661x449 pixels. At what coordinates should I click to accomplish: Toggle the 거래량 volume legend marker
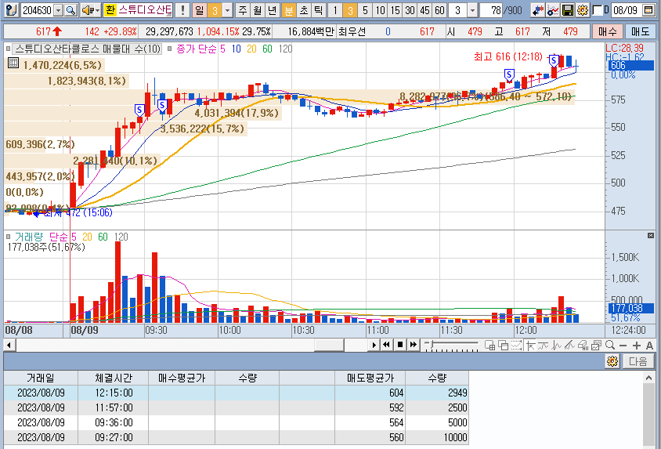tap(8, 237)
